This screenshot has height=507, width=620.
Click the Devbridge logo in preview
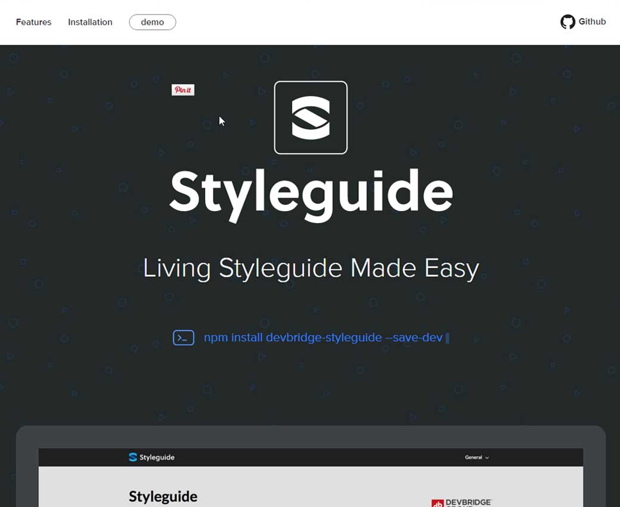[x=462, y=502]
